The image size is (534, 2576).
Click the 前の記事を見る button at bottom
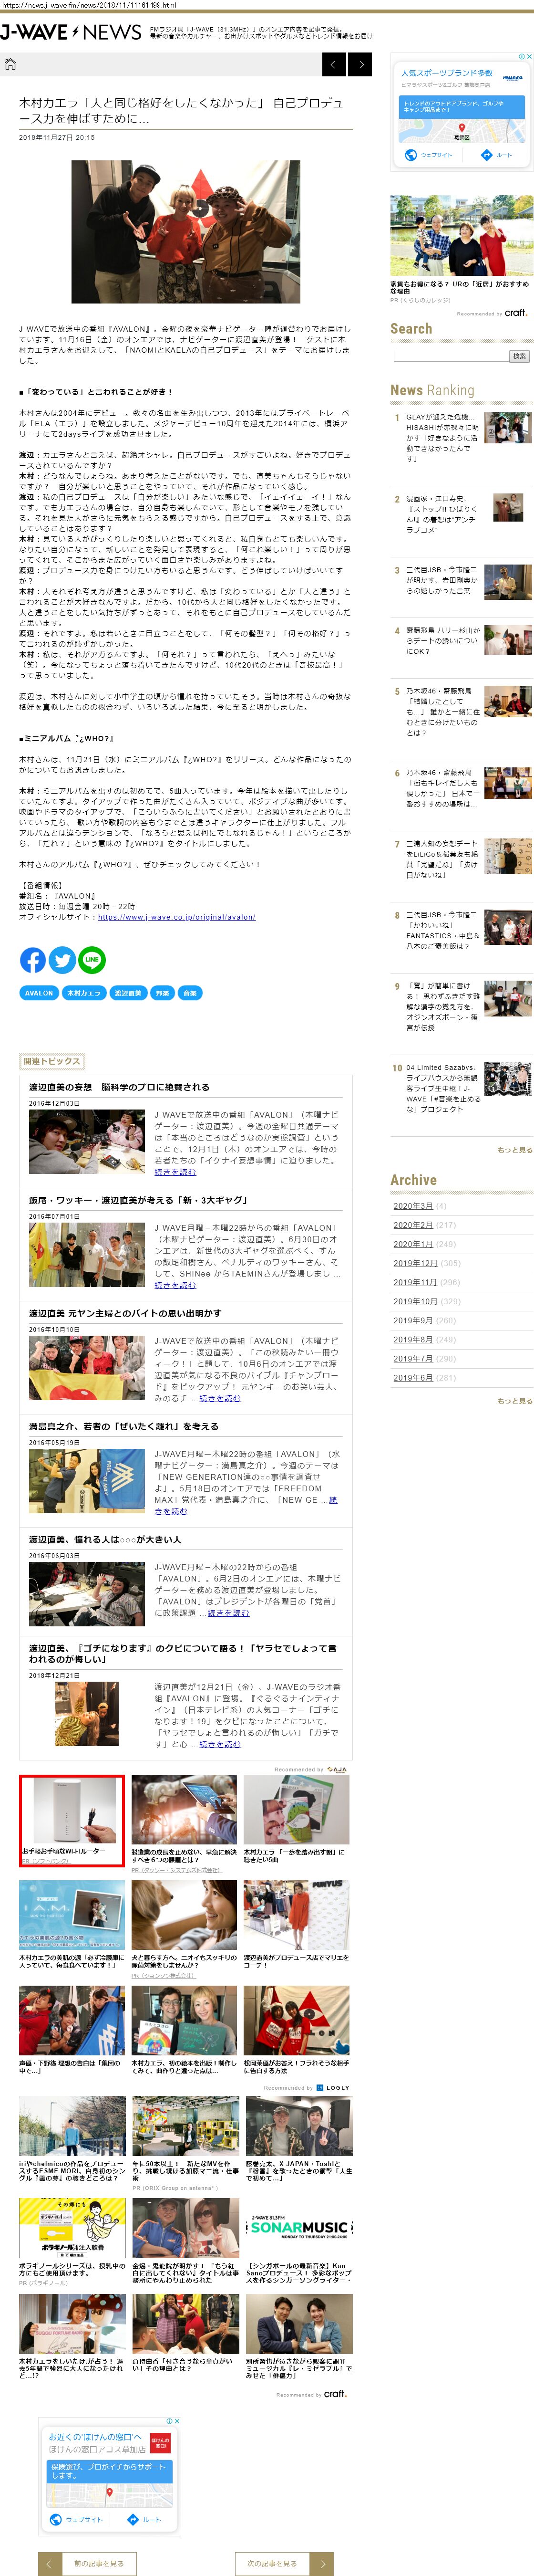(99, 2563)
